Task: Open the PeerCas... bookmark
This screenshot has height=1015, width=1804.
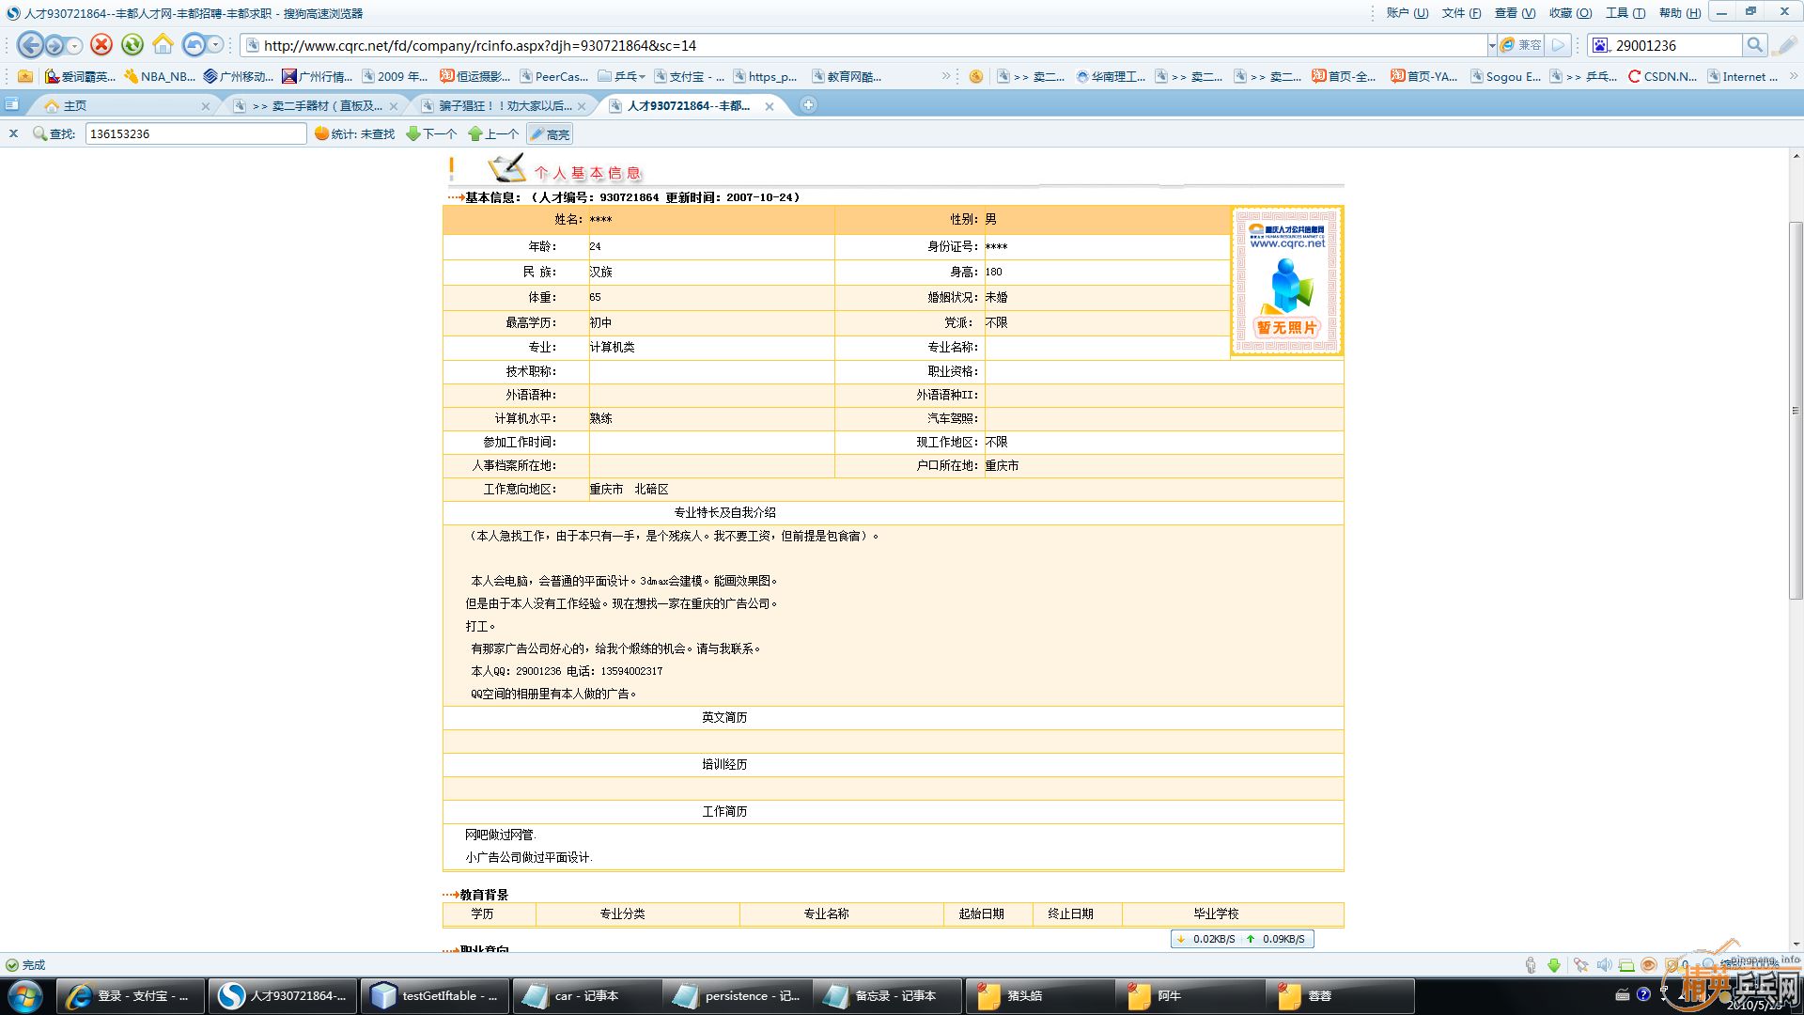Action: (x=554, y=76)
